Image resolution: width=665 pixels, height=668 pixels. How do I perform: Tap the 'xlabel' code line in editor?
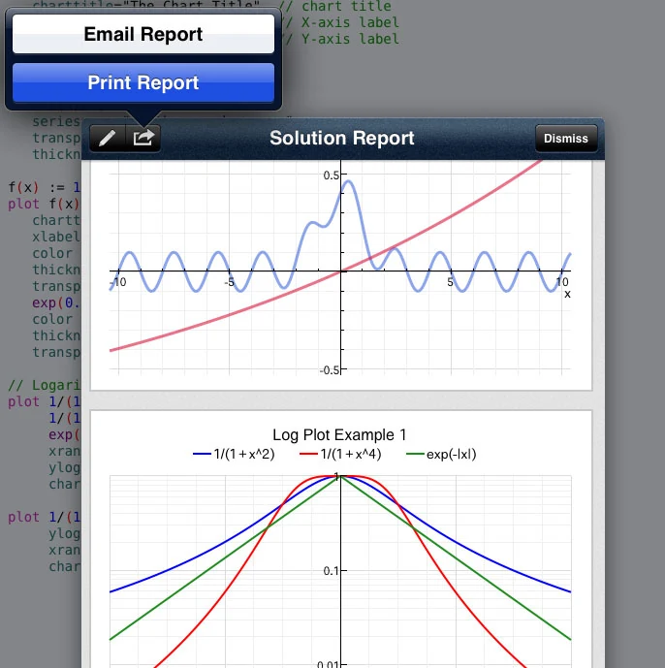(x=56, y=237)
